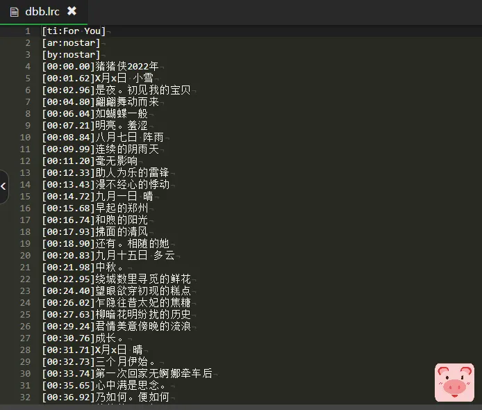Click the [00:13.43] lyric line
The width and height of the screenshot is (482, 410).
pos(106,185)
